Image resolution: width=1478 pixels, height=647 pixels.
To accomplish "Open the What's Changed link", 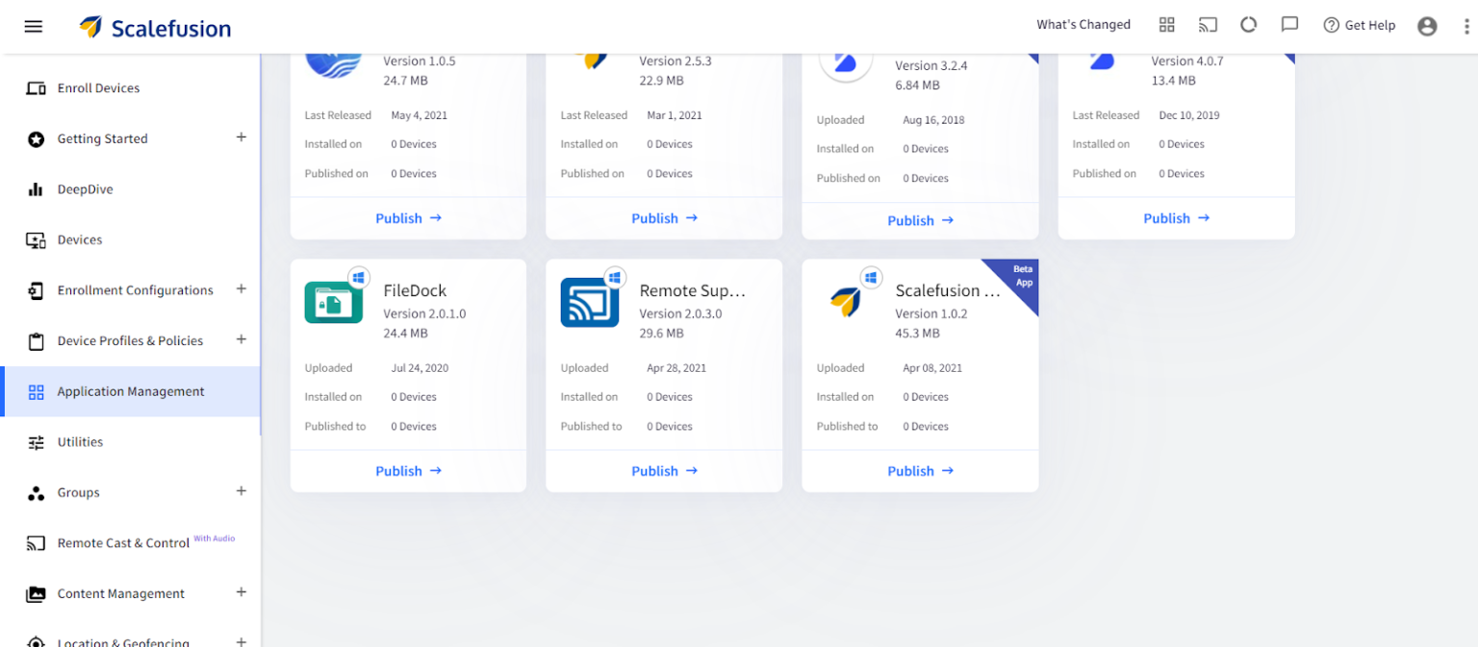I will tap(1083, 25).
